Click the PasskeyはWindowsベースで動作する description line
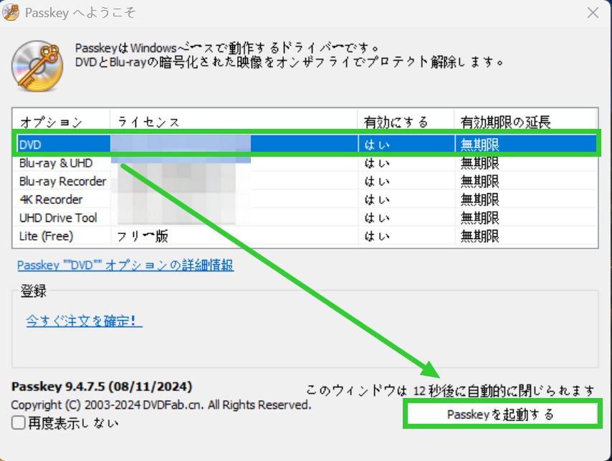 [226, 48]
